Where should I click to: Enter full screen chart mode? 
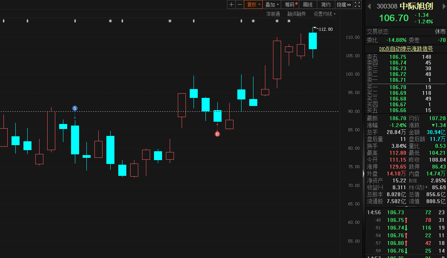coord(357,5)
